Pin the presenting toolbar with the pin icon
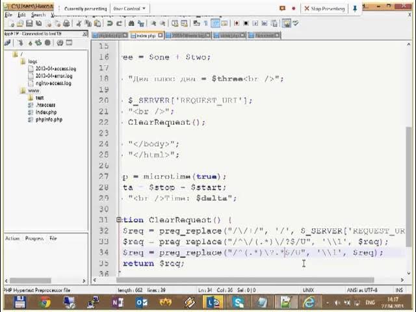Image resolution: width=416 pixels, height=312 pixels. 355,8
